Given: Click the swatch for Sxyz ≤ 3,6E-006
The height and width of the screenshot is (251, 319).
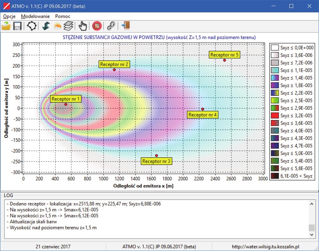Looking at the screenshot, I should [x=275, y=55].
